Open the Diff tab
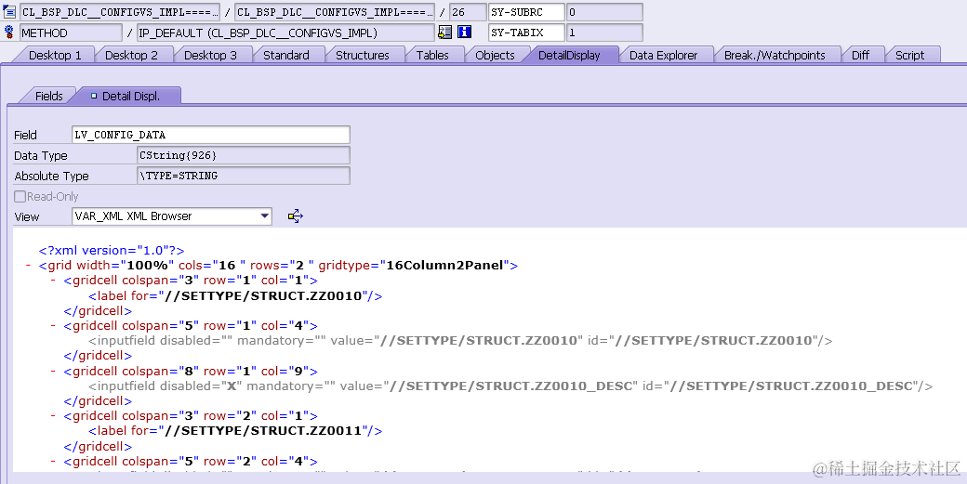967x484 pixels. (860, 55)
